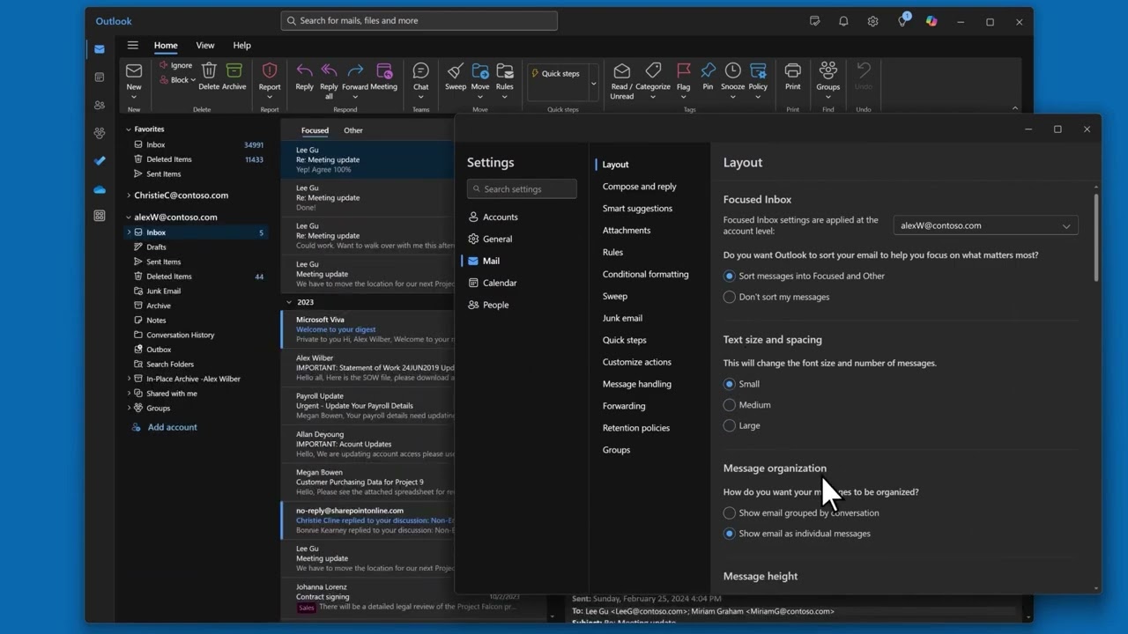Collapse the 2023 message group

coord(289,302)
